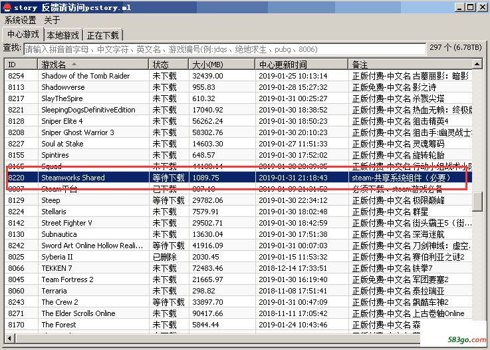
Task: Click the sort arrow beside 游戏名
Action: (x=74, y=64)
